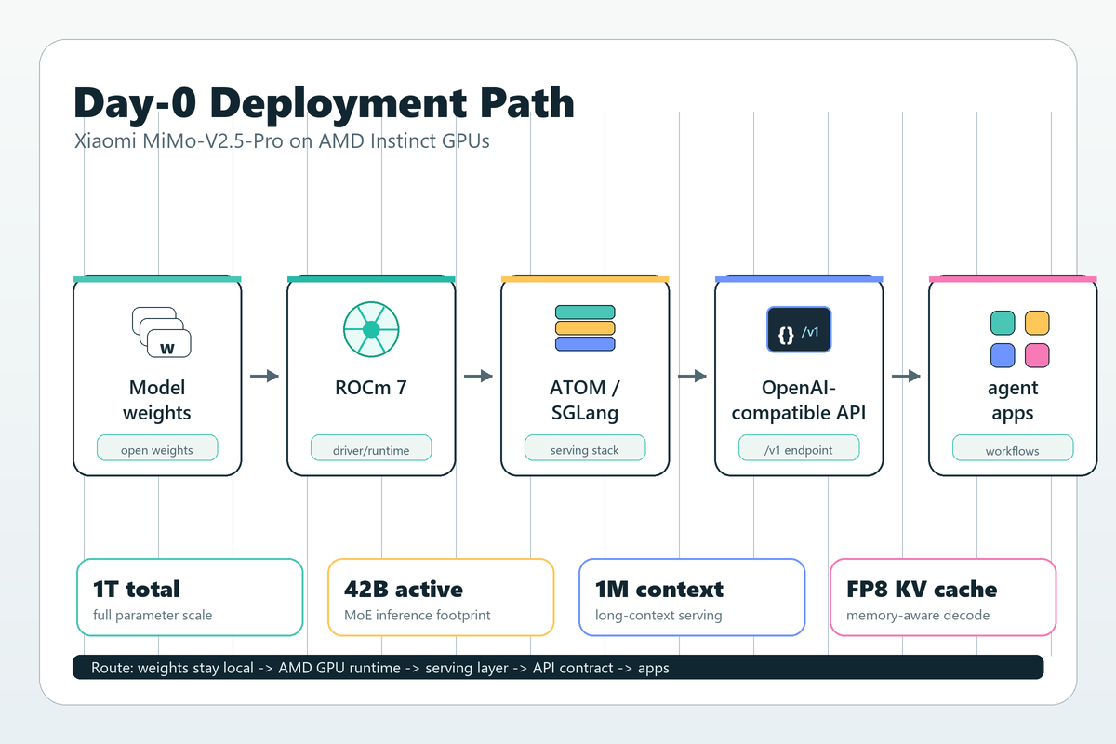Select the FP8 KV cache card
This screenshot has width=1116, height=744.
942,597
